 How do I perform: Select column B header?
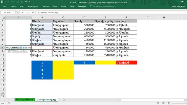[x=42, y=17]
